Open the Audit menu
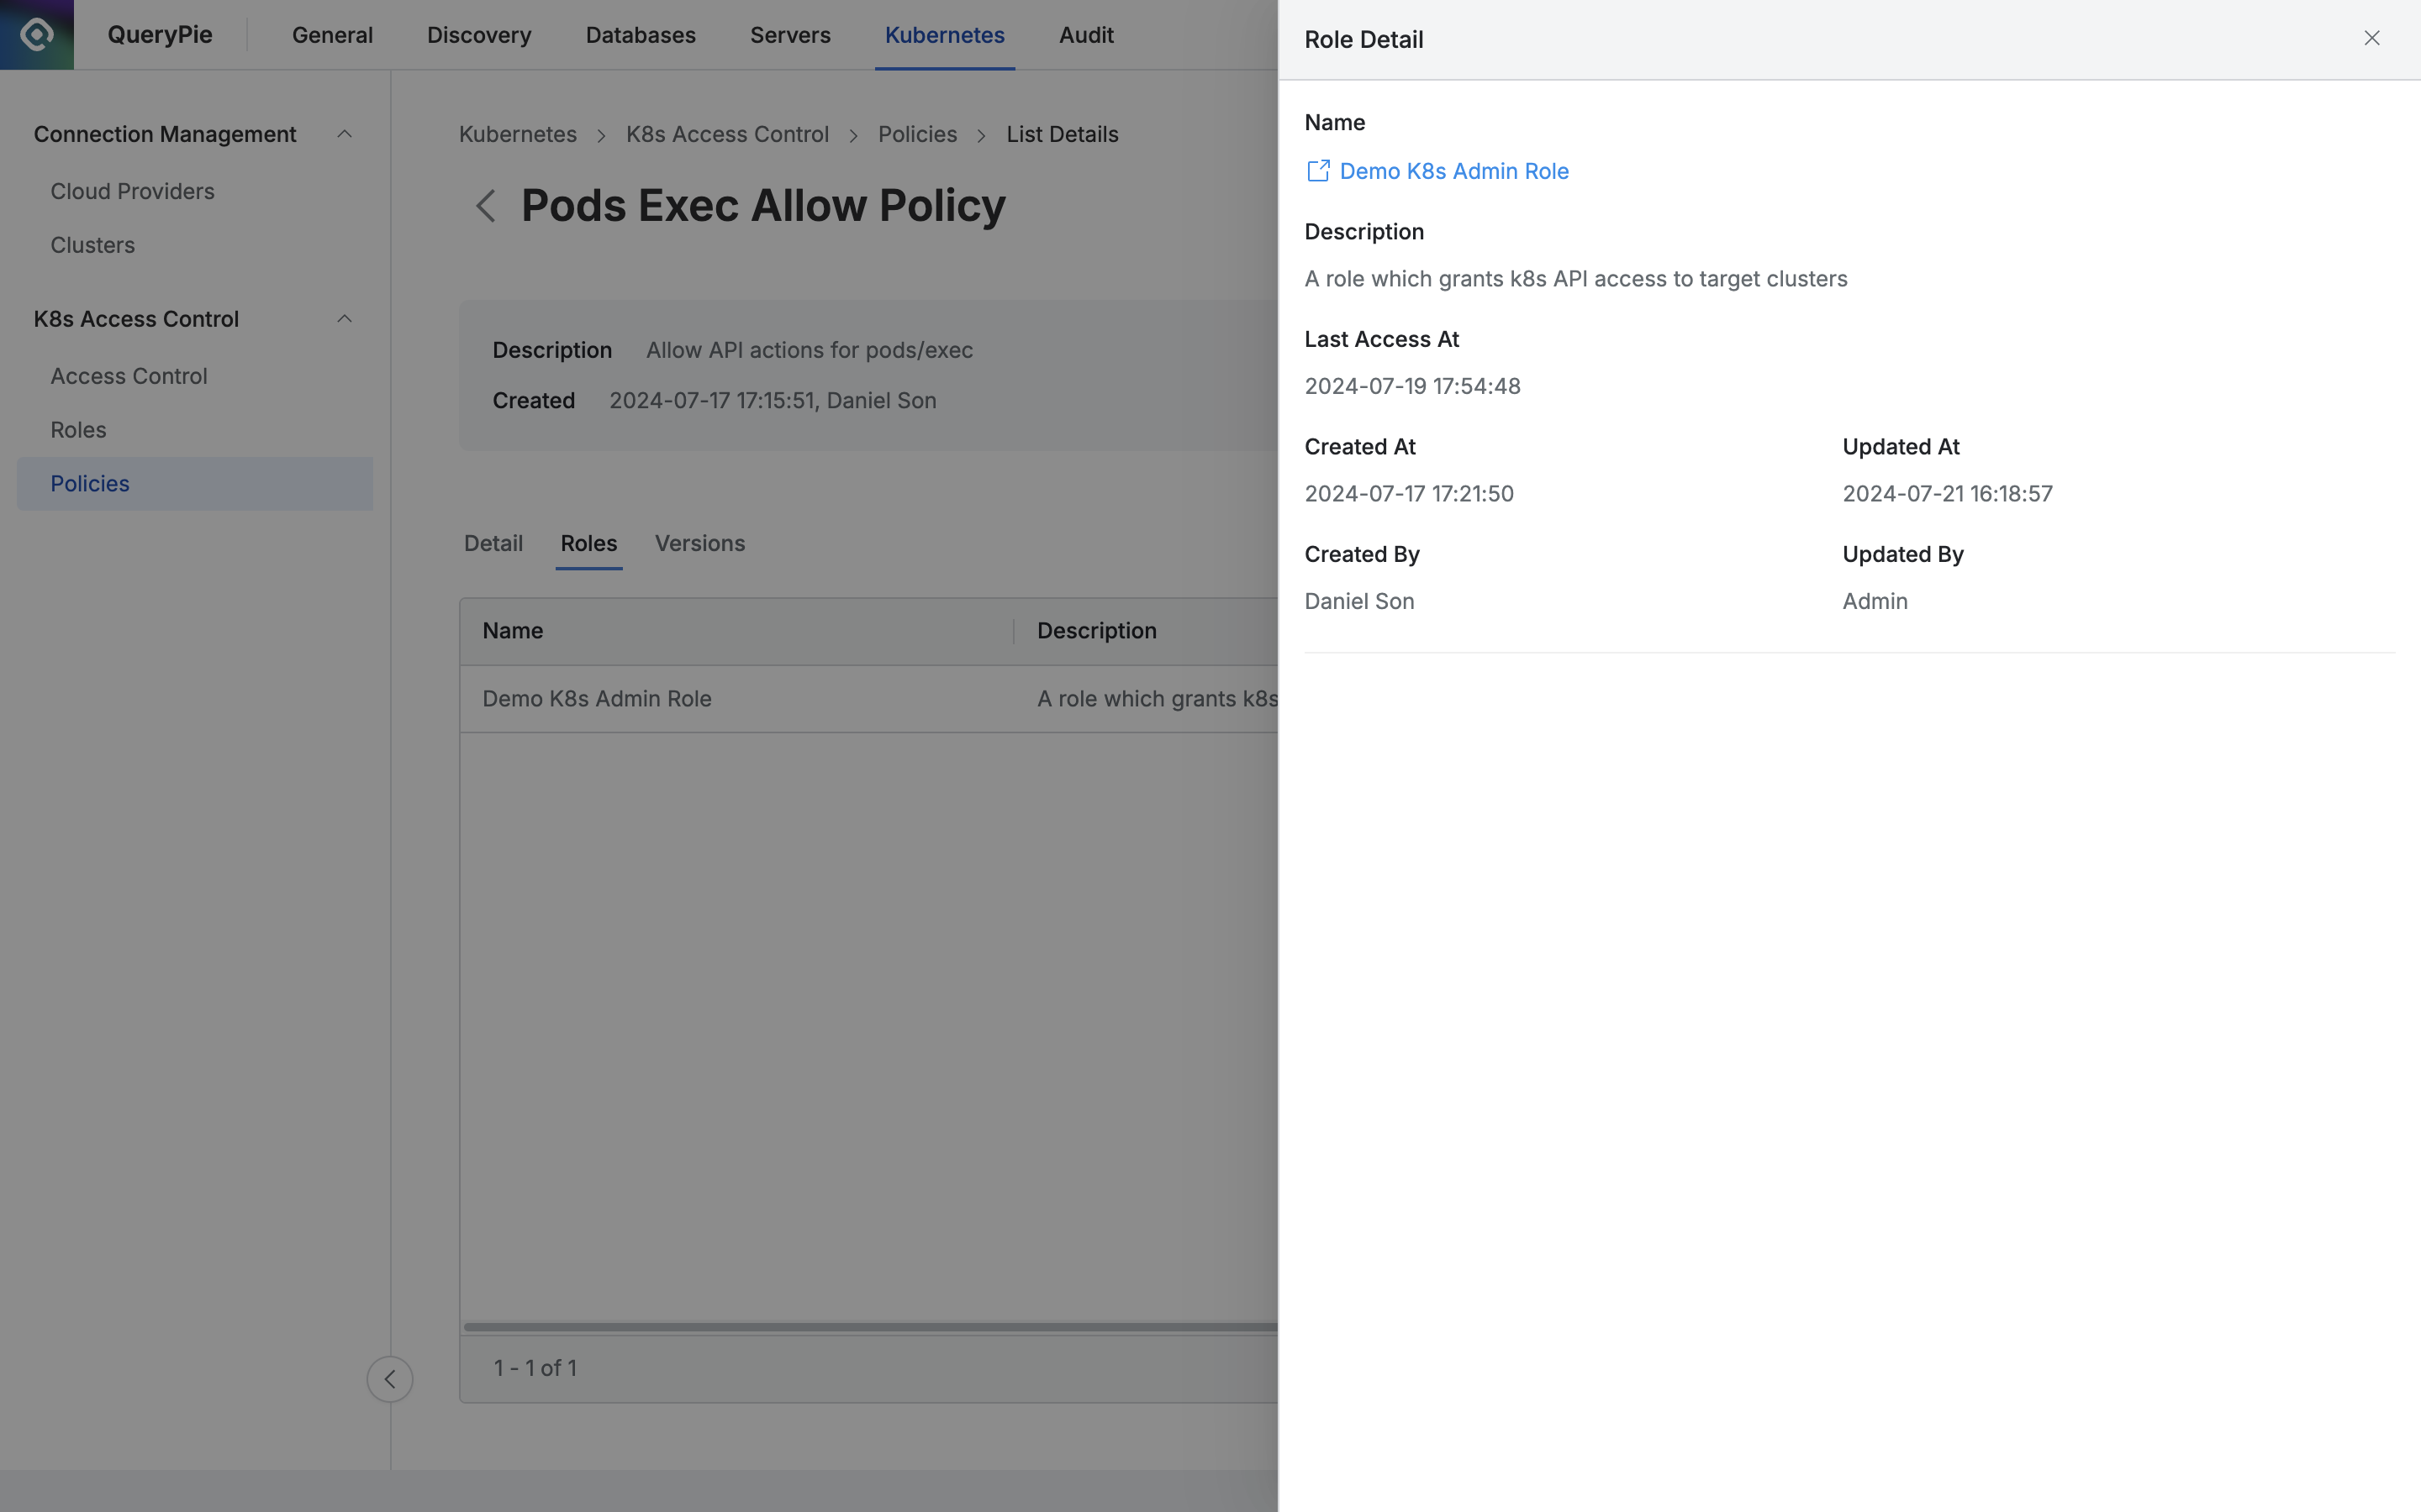The width and height of the screenshot is (2421, 1512). click(x=1085, y=35)
